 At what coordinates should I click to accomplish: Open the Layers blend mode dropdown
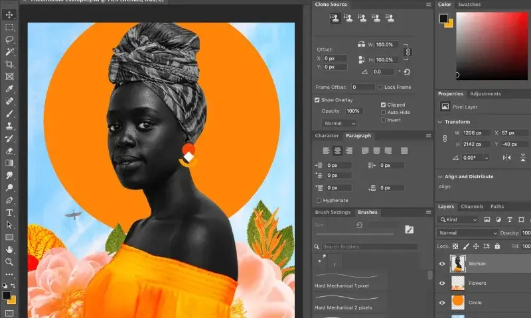467,233
